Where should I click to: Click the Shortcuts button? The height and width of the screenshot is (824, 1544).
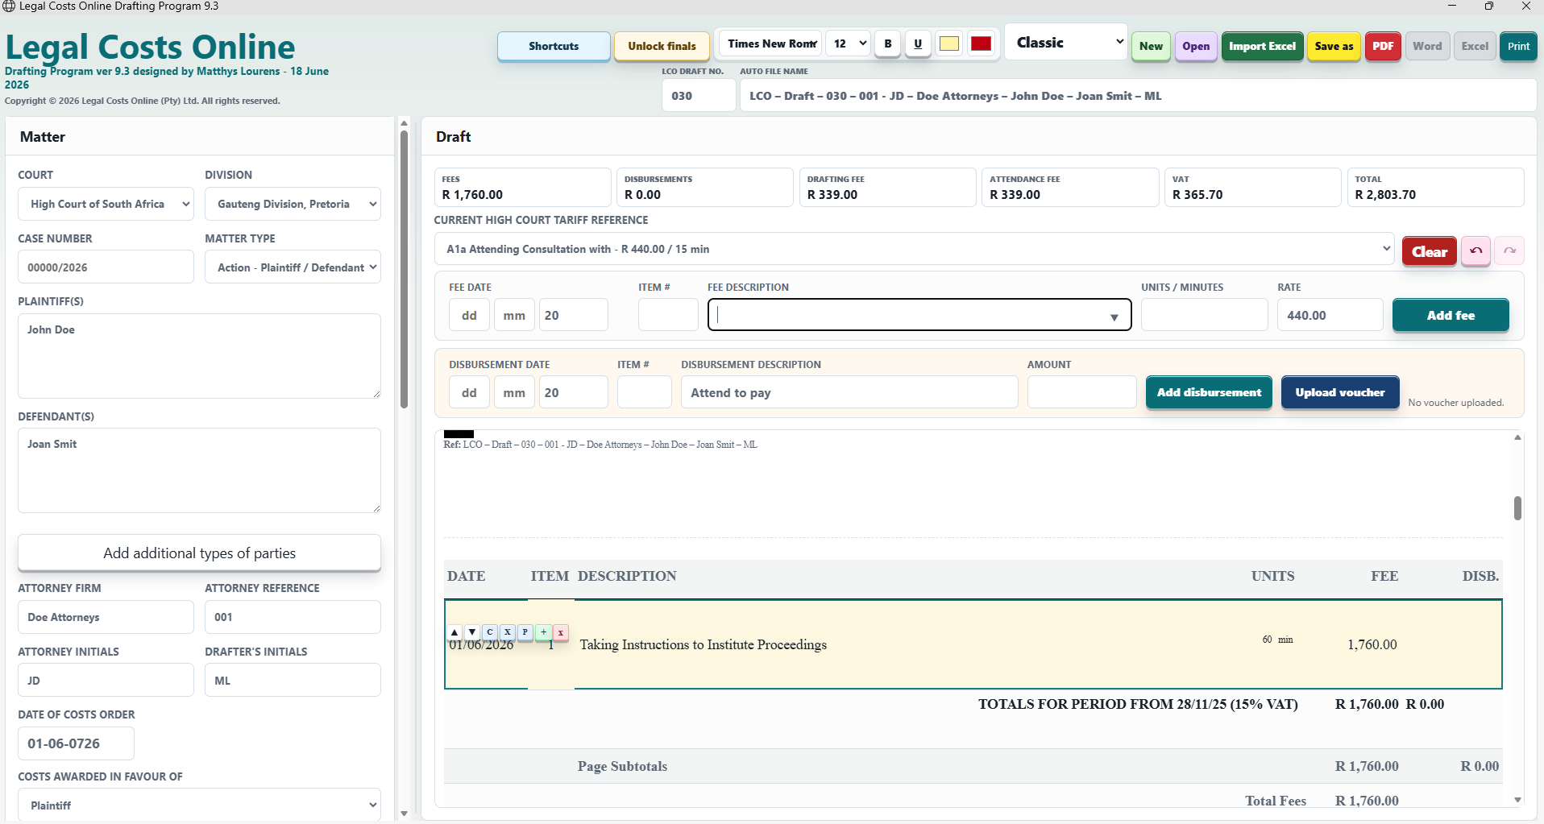pos(554,46)
